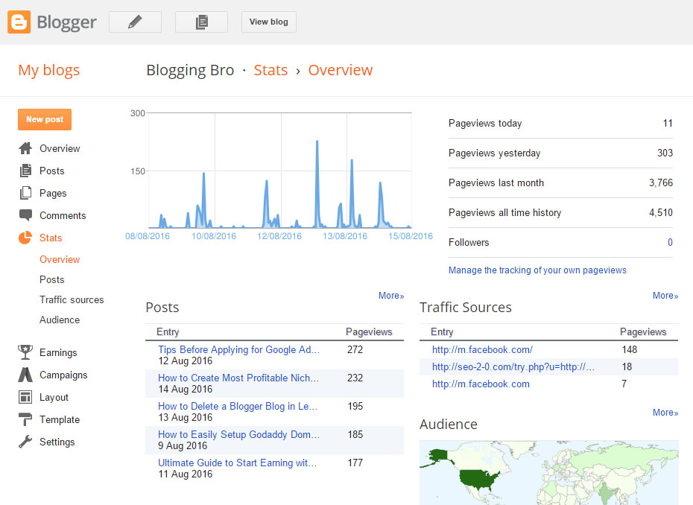Click the View blog button
The height and width of the screenshot is (505, 693).
269,22
